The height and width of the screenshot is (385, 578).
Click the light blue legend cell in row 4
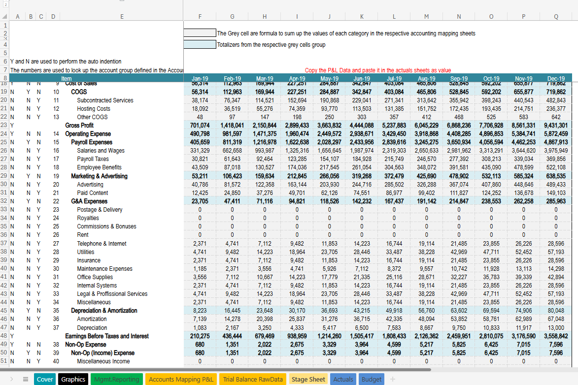pyautogui.click(x=200, y=45)
